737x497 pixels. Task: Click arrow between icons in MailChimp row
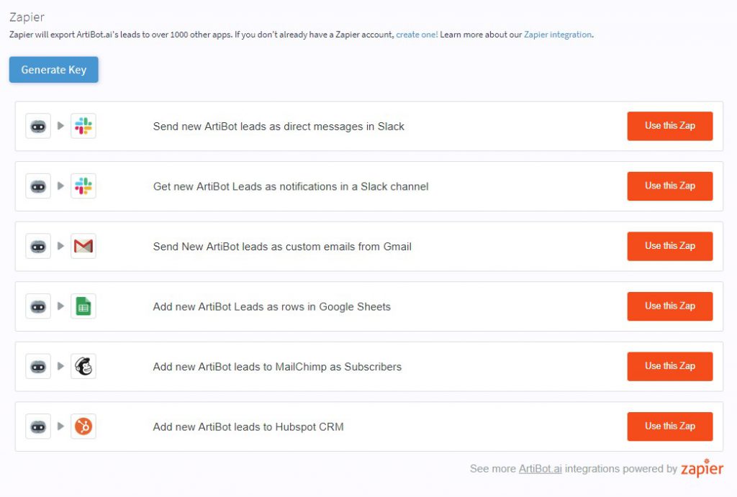point(60,366)
